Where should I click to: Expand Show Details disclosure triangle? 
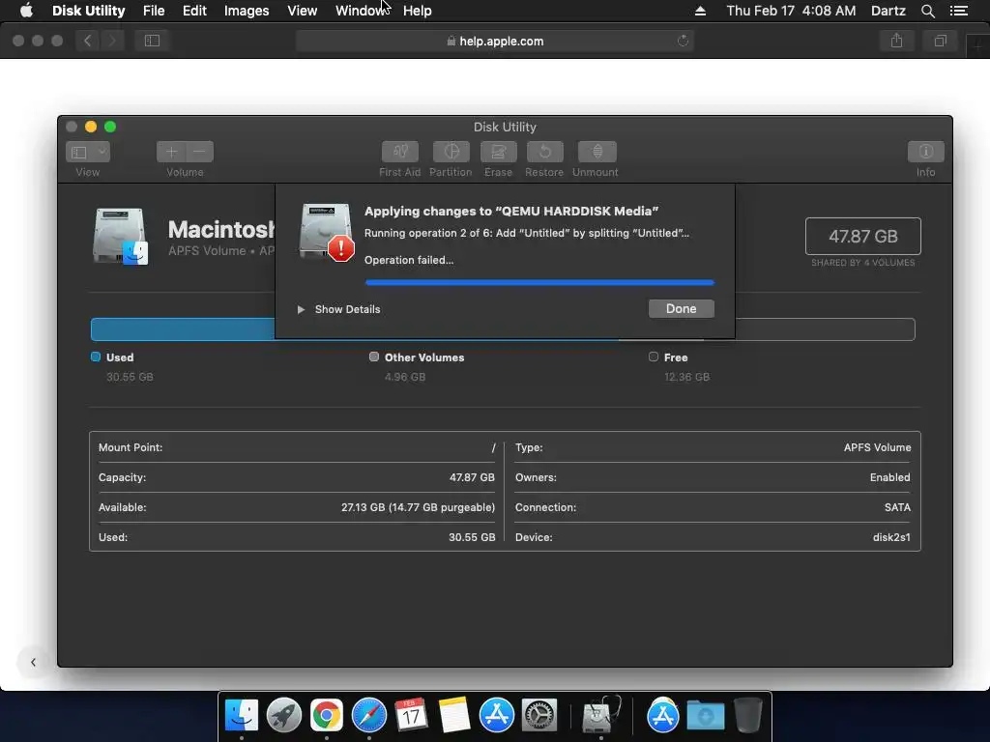pyautogui.click(x=302, y=309)
